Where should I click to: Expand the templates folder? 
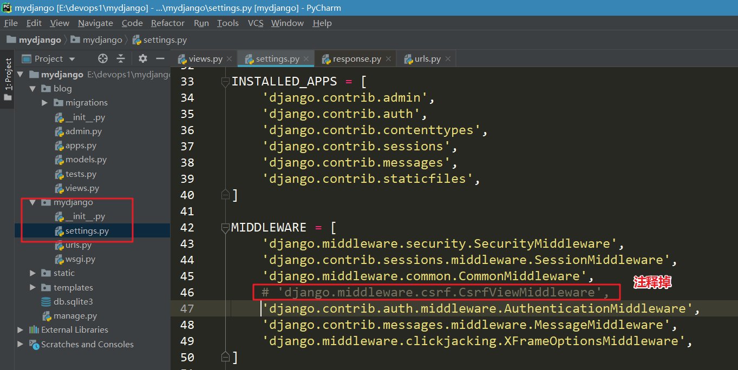[x=32, y=287]
